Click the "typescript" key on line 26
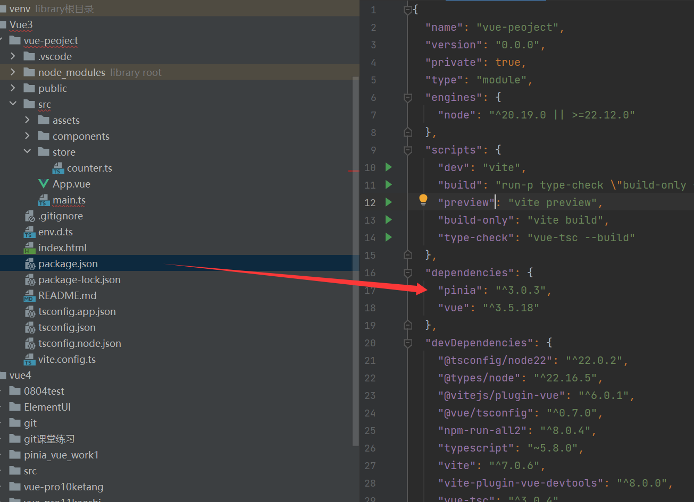Viewport: 694px width, 502px height. pyautogui.click(x=476, y=448)
